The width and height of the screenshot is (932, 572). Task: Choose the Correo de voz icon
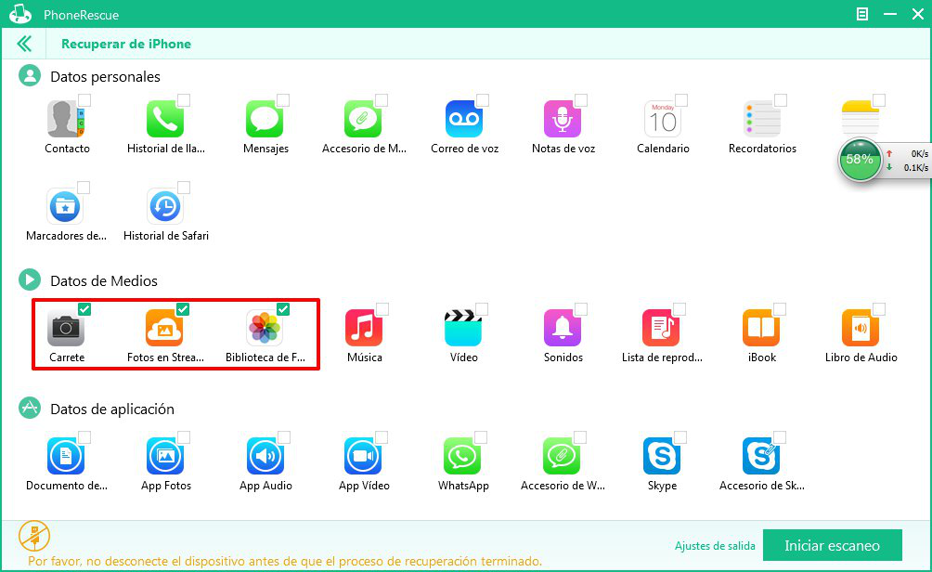[x=463, y=119]
